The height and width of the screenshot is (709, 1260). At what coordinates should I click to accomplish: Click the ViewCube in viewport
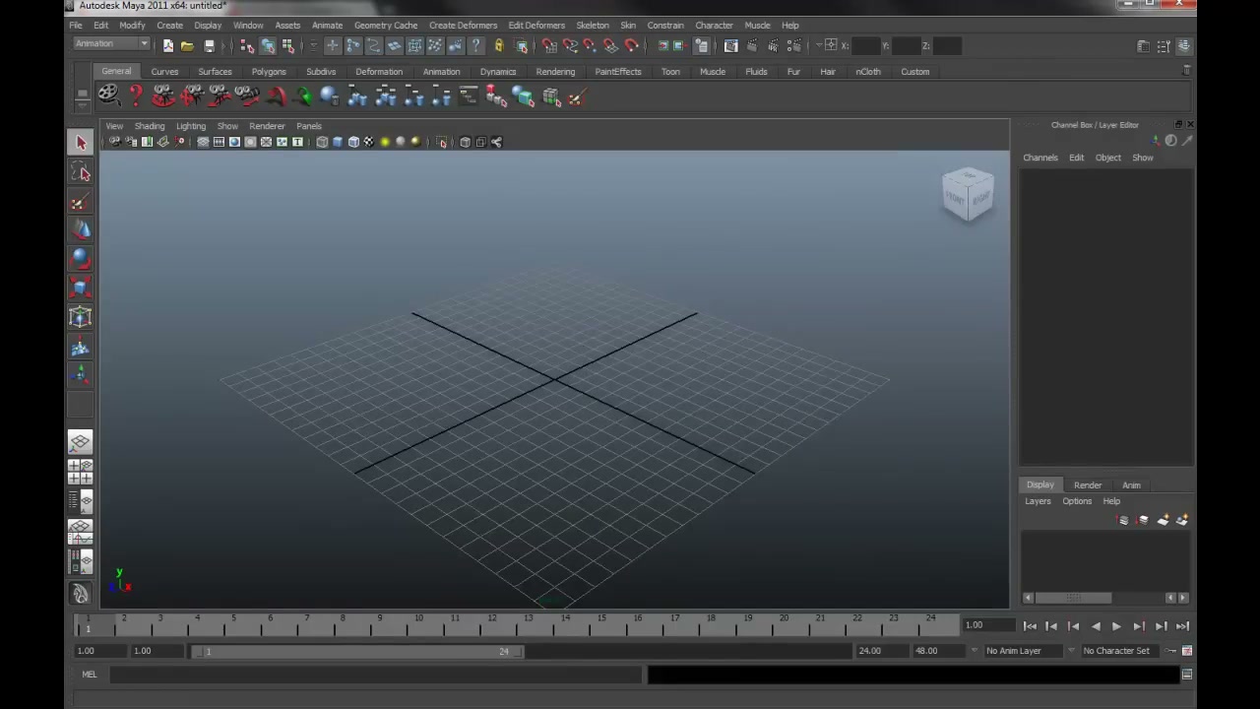pos(968,194)
